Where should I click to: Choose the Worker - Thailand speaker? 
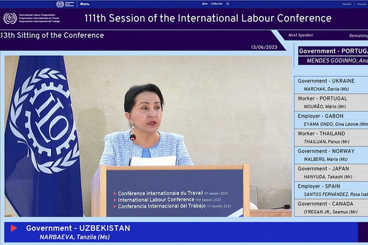tap(332, 137)
